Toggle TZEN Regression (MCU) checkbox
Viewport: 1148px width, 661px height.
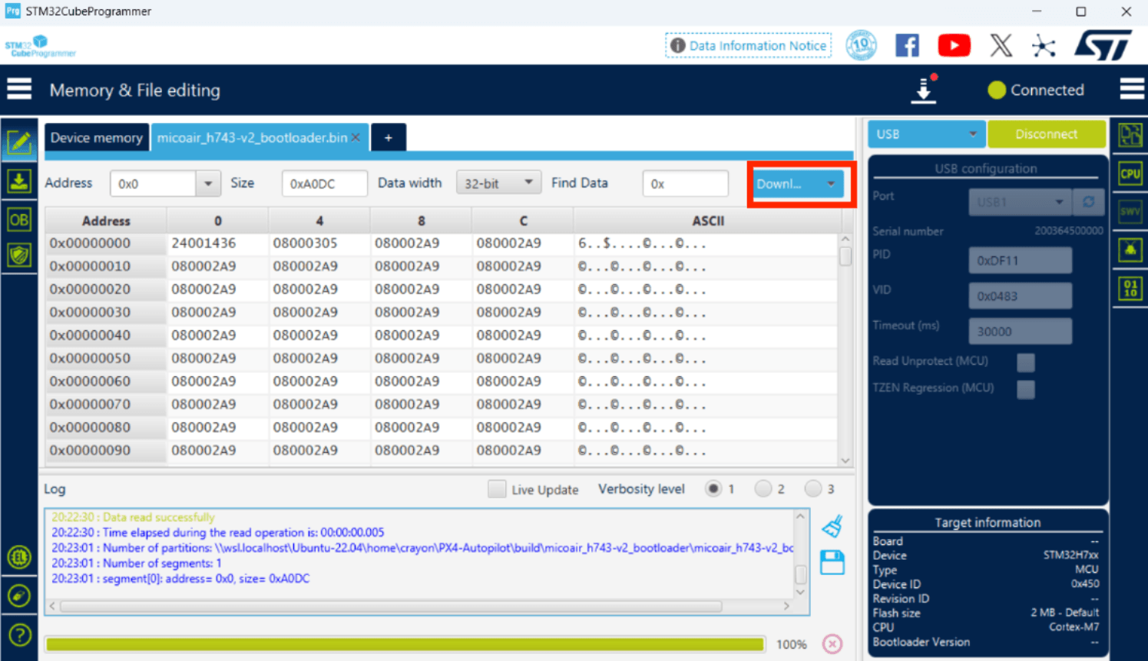point(1025,388)
